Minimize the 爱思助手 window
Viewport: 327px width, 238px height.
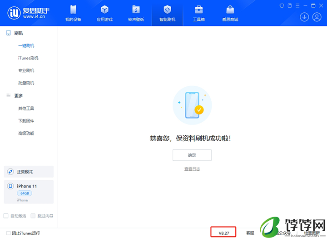tap(305, 5)
